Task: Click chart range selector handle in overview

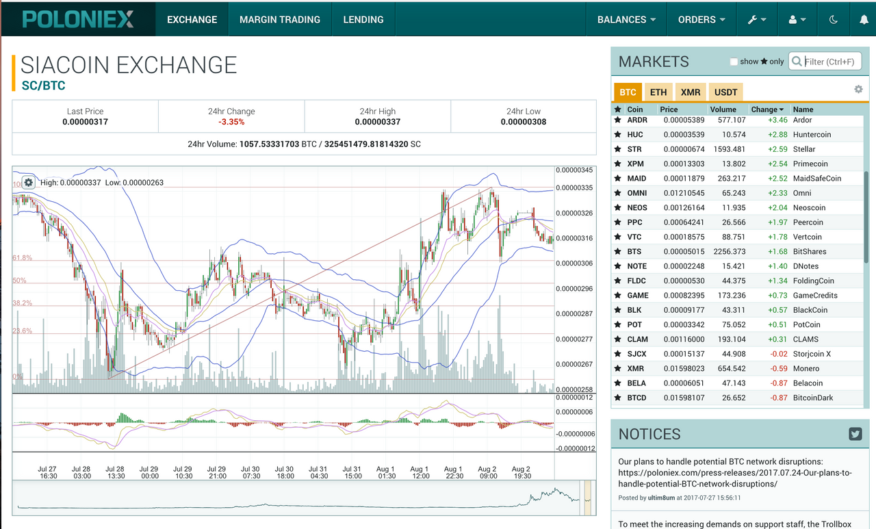Action: point(587,497)
